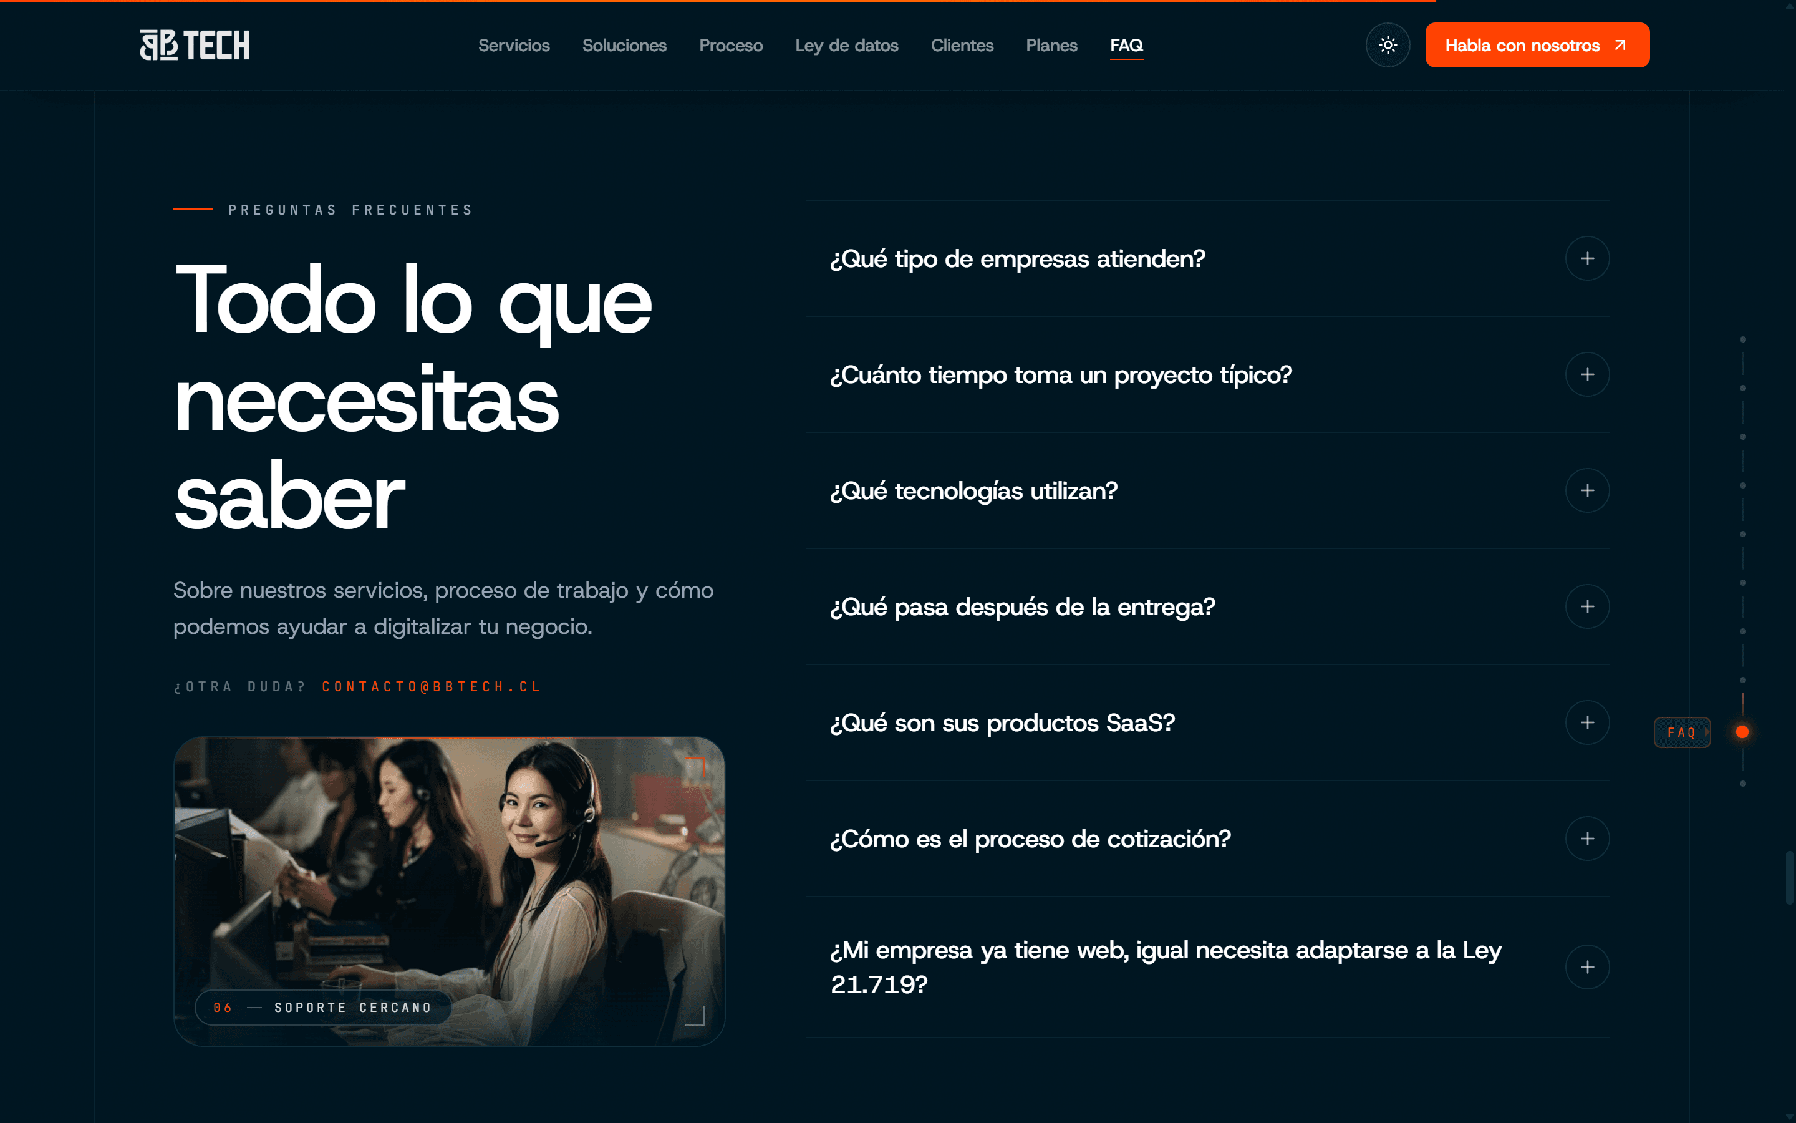Open question ¿Cómo es el proceso de cotización?
Screen dimensions: 1796x1123
1030,839
